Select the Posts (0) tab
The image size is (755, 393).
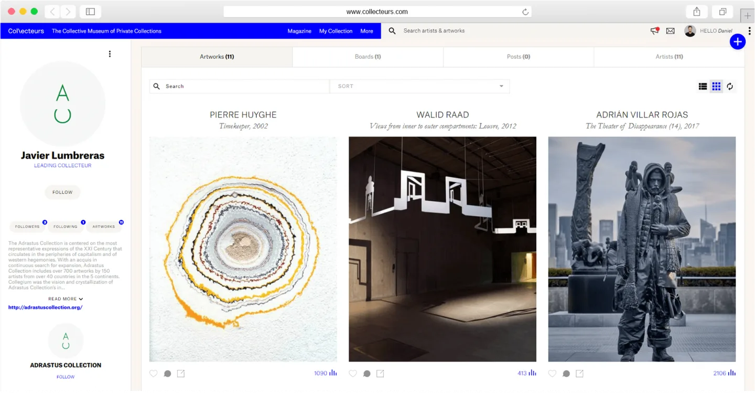pyautogui.click(x=519, y=57)
